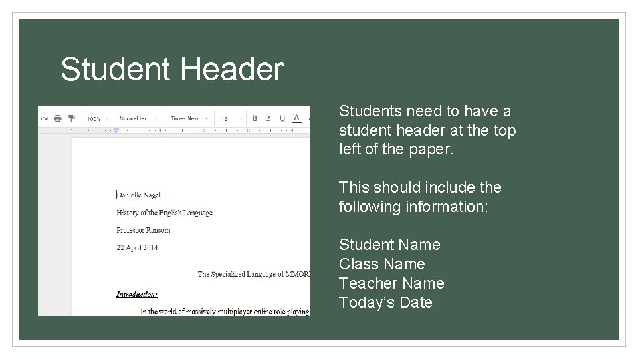Viewport: 638px width, 359px height.
Task: Click the paragraph starting 'In the world of massively-multiplayer'
Action: (x=225, y=312)
